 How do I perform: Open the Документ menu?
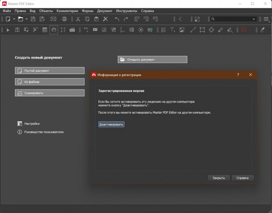pos(105,11)
